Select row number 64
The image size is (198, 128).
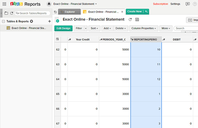(58, 79)
